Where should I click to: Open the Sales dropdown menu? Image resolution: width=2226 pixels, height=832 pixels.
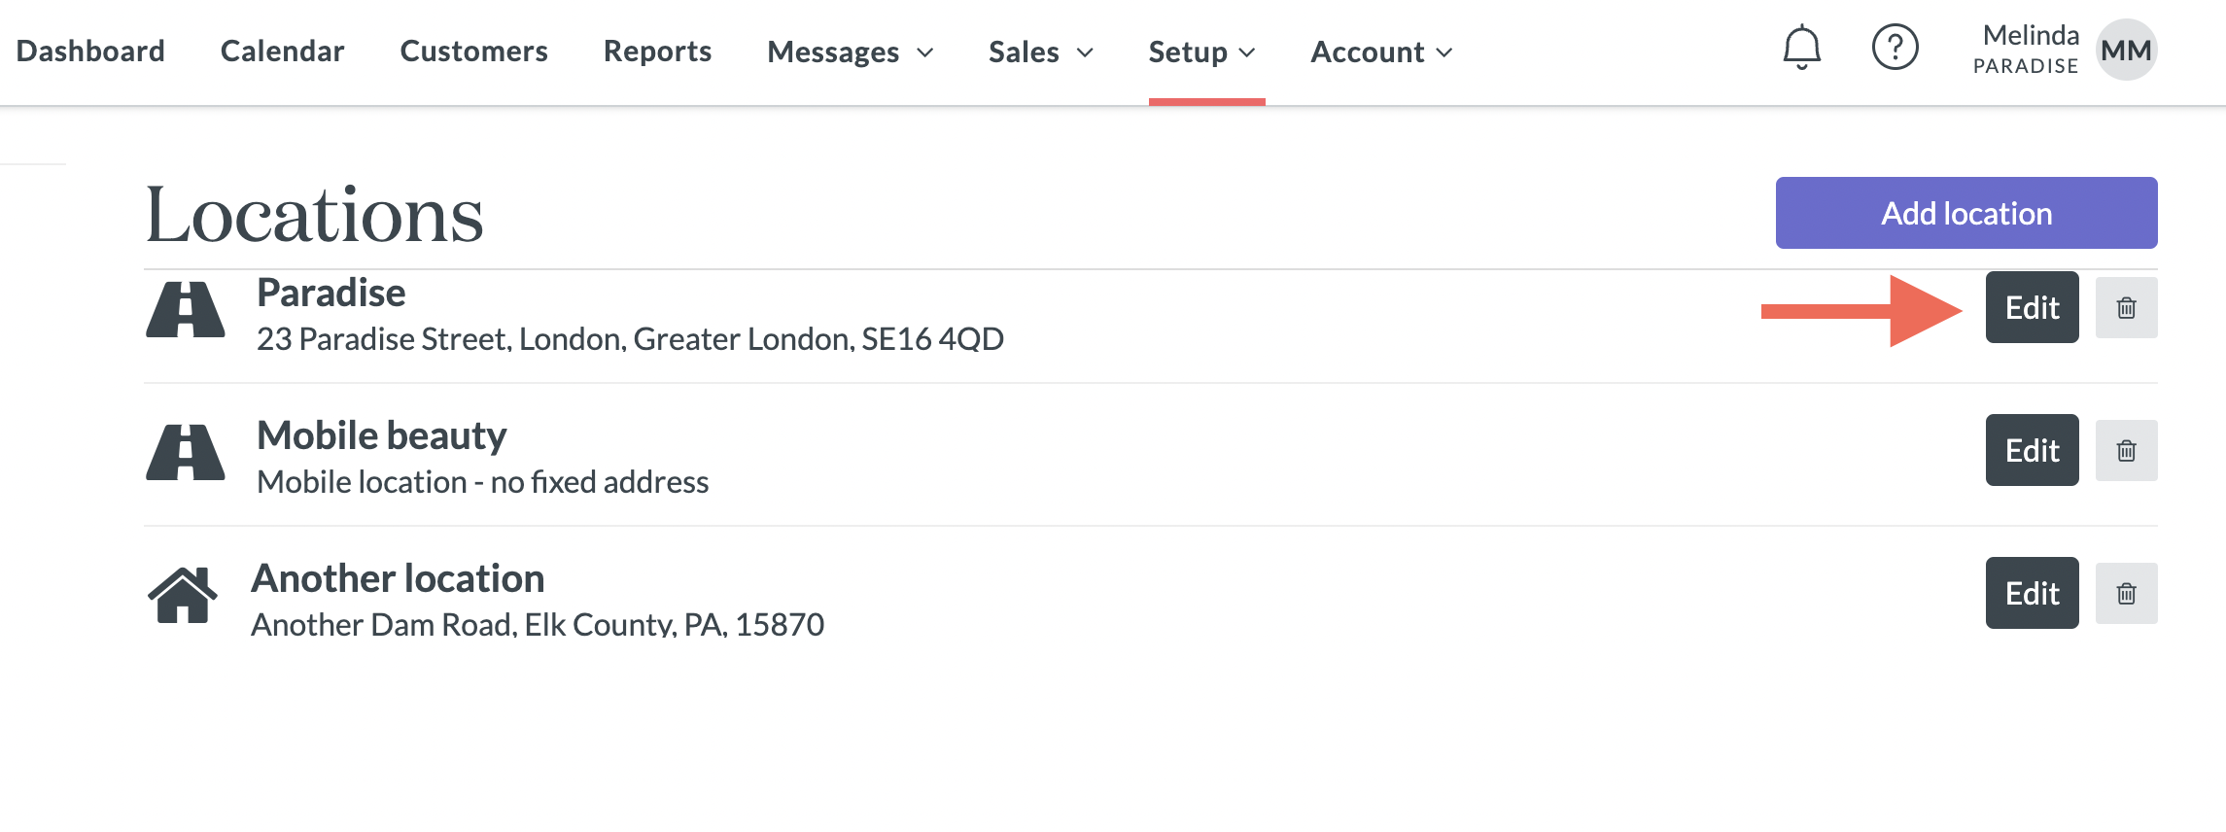coord(1040,52)
